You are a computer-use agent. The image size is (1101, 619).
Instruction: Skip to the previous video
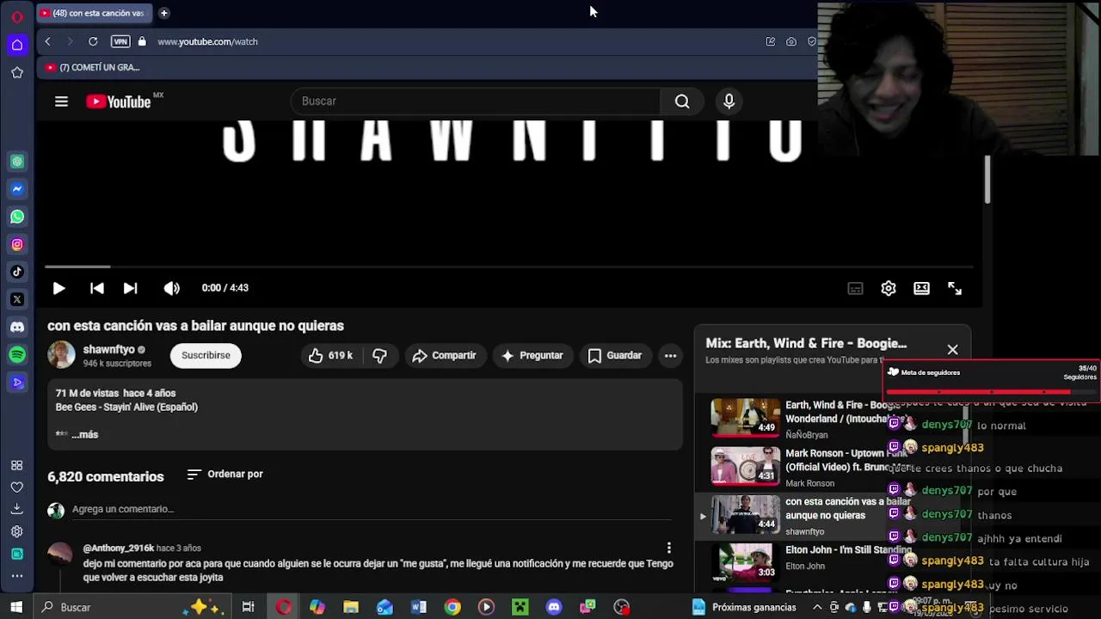pyautogui.click(x=97, y=288)
